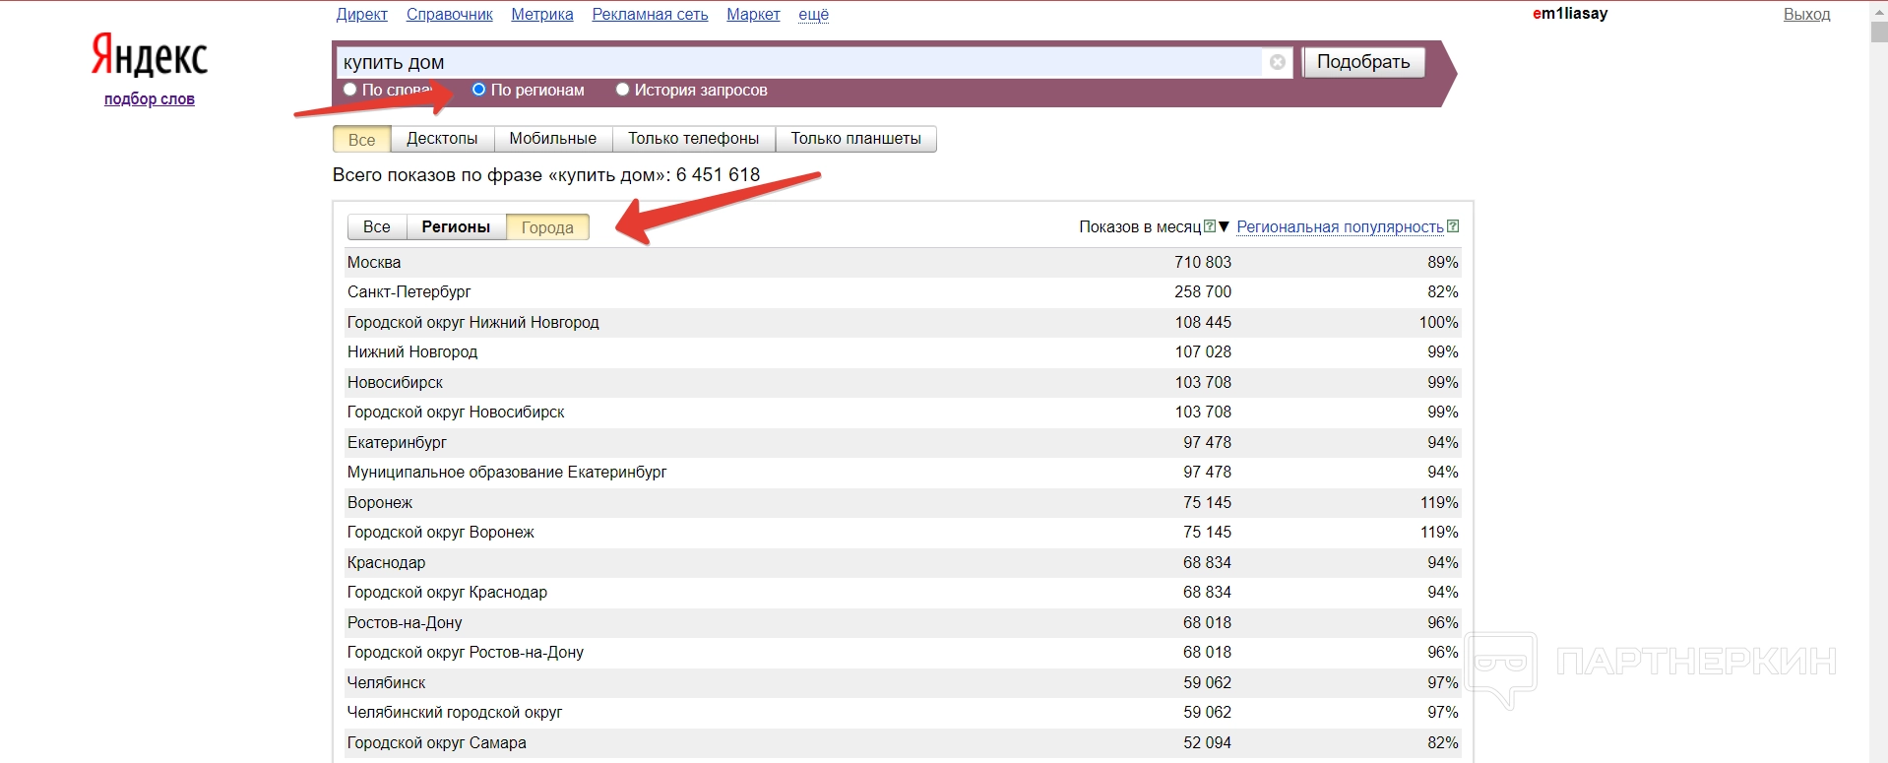Switch to the Регионы tab

pos(456,227)
